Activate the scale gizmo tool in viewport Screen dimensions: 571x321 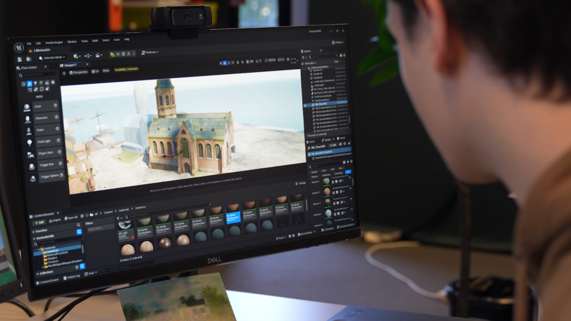(233, 62)
